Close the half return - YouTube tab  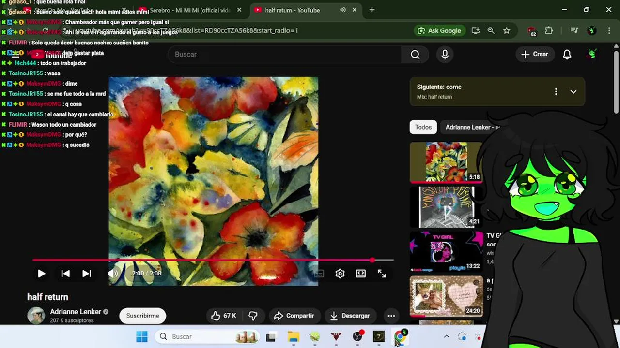pos(355,10)
